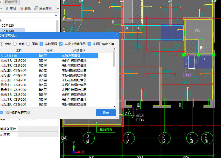
Task: Toggle the 未标注钢筋信息 checkbox
Action: coord(61,44)
